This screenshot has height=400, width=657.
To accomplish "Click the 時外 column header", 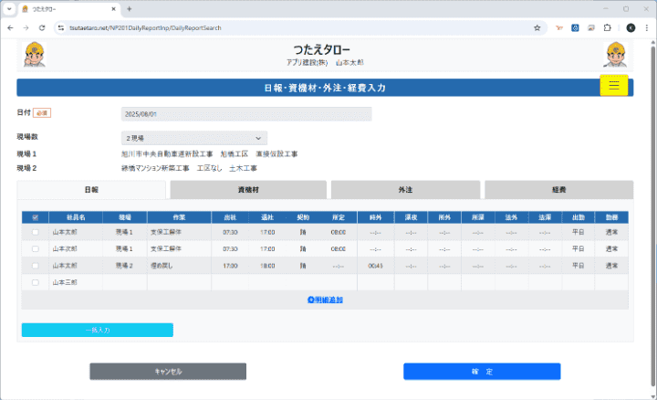I will click(x=375, y=217).
